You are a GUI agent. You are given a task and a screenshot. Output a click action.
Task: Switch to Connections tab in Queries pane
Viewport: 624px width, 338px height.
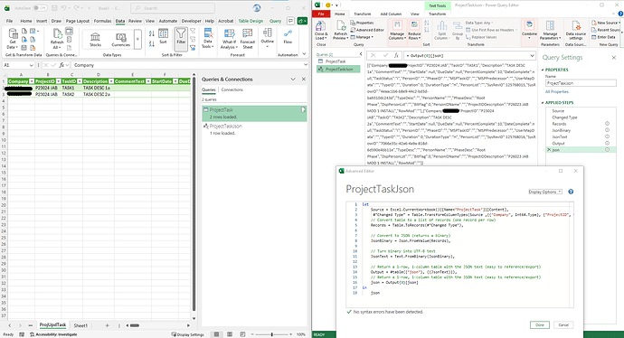pyautogui.click(x=232, y=89)
